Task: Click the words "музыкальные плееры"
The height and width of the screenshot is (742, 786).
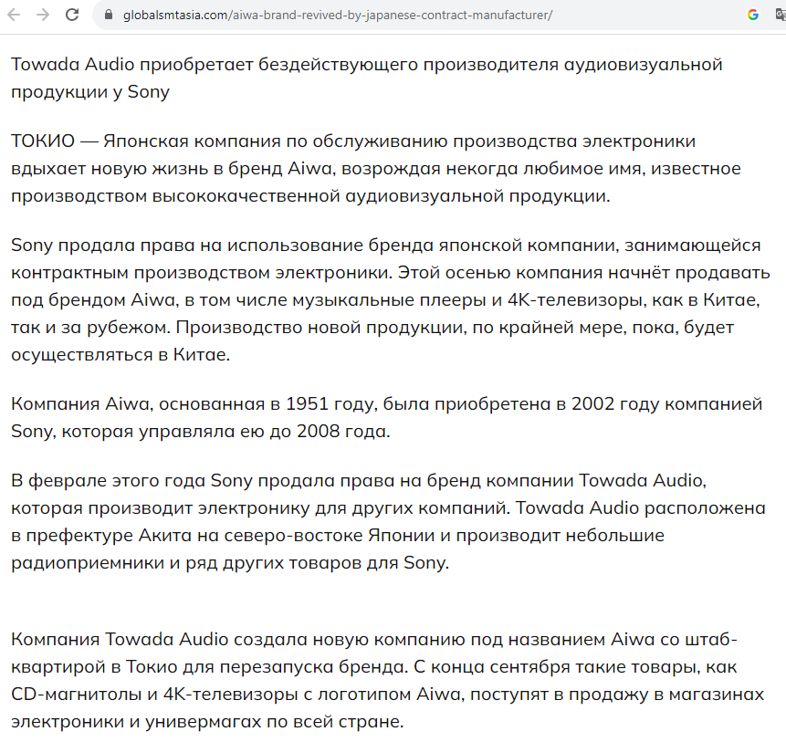Action: click(390, 299)
